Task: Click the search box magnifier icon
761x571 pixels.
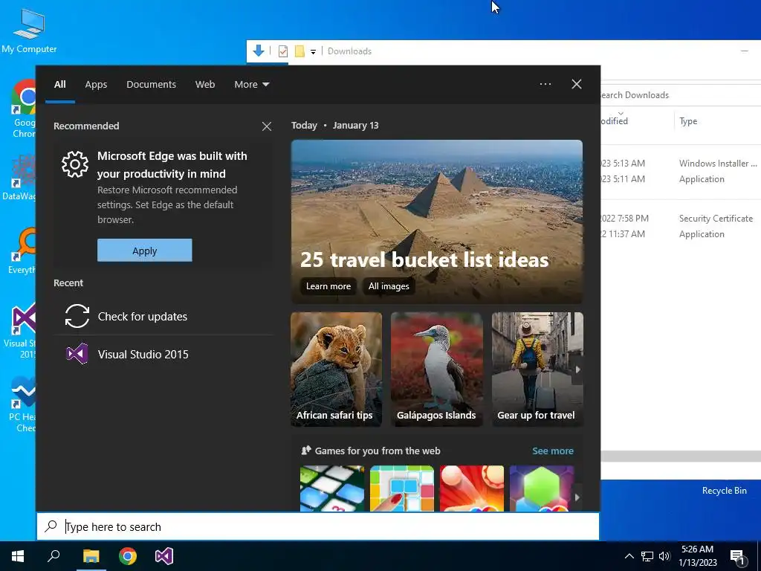Action: click(51, 526)
